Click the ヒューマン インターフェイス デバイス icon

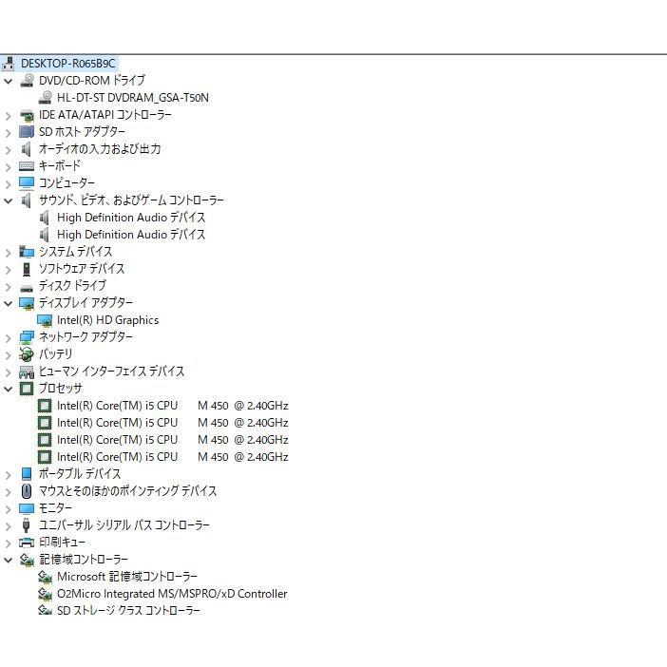tap(27, 372)
